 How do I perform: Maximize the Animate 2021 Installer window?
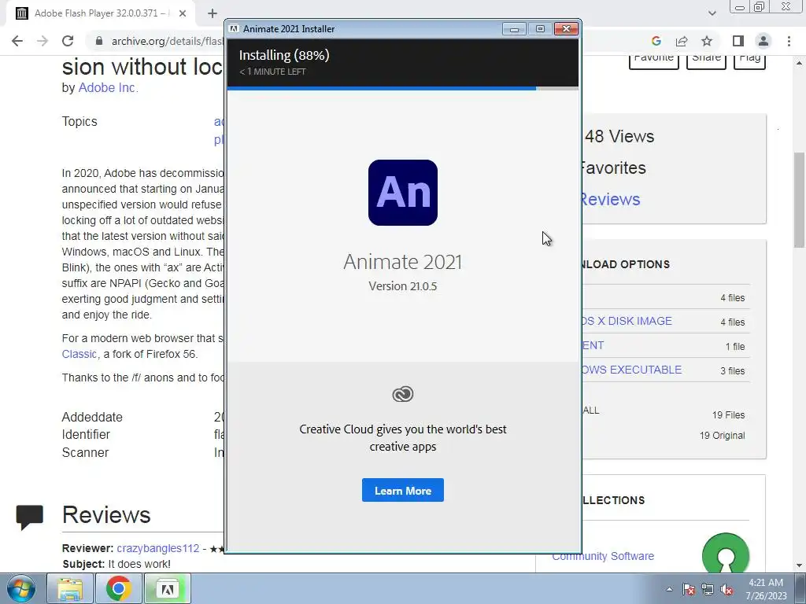540,29
